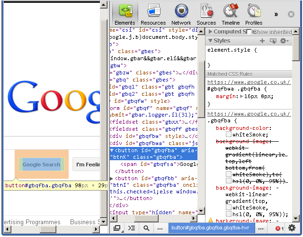Open the Resources panel

tap(153, 14)
